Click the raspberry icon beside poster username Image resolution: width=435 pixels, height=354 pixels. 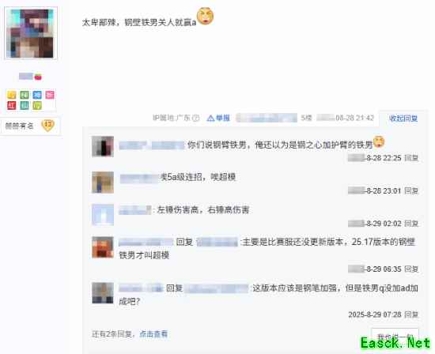click(x=38, y=77)
